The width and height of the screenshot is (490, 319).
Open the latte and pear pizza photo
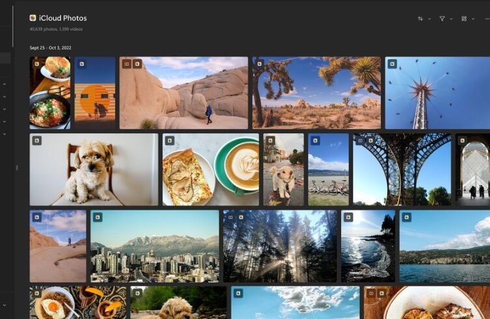click(x=211, y=170)
